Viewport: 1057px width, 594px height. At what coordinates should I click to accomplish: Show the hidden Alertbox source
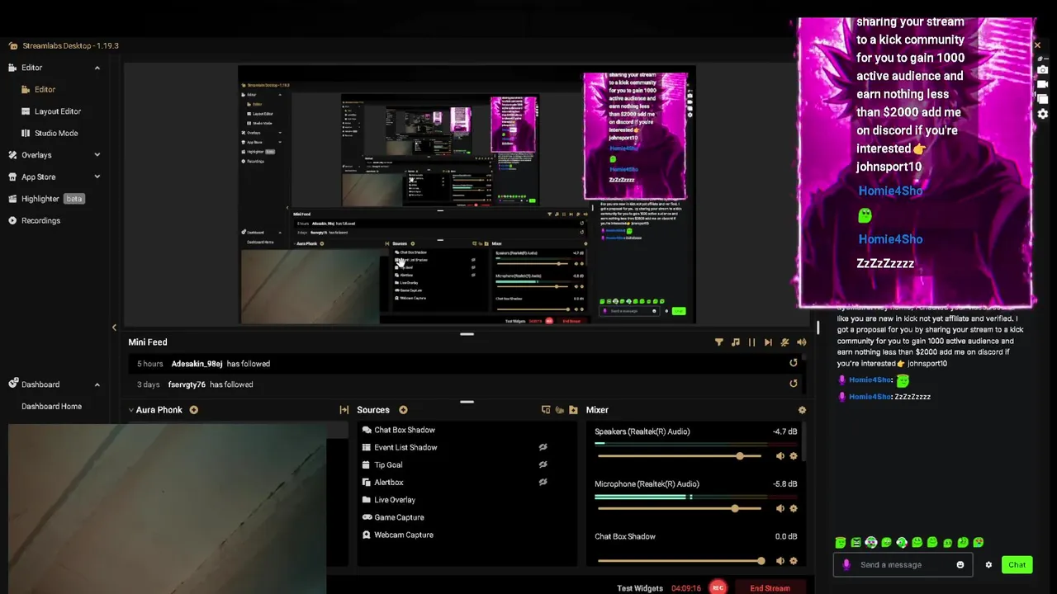pyautogui.click(x=543, y=482)
